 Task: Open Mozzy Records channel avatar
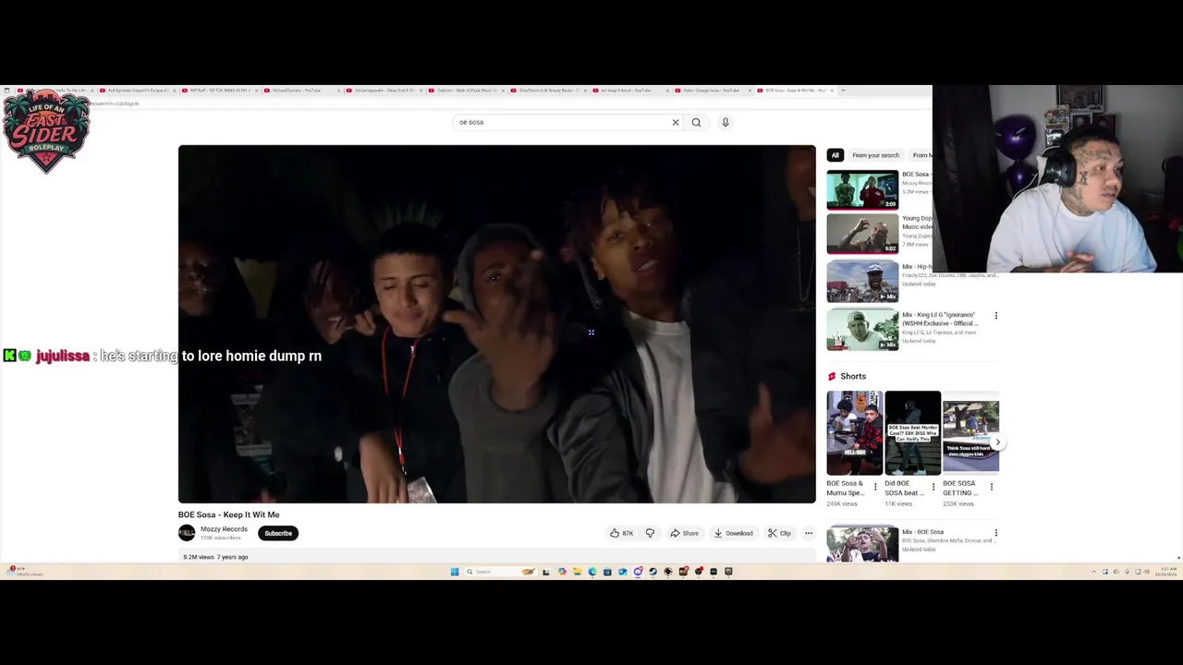[x=187, y=533]
